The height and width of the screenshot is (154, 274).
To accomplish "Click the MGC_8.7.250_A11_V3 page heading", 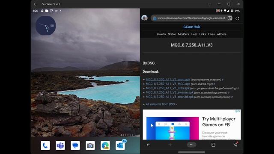I will (192, 45).
